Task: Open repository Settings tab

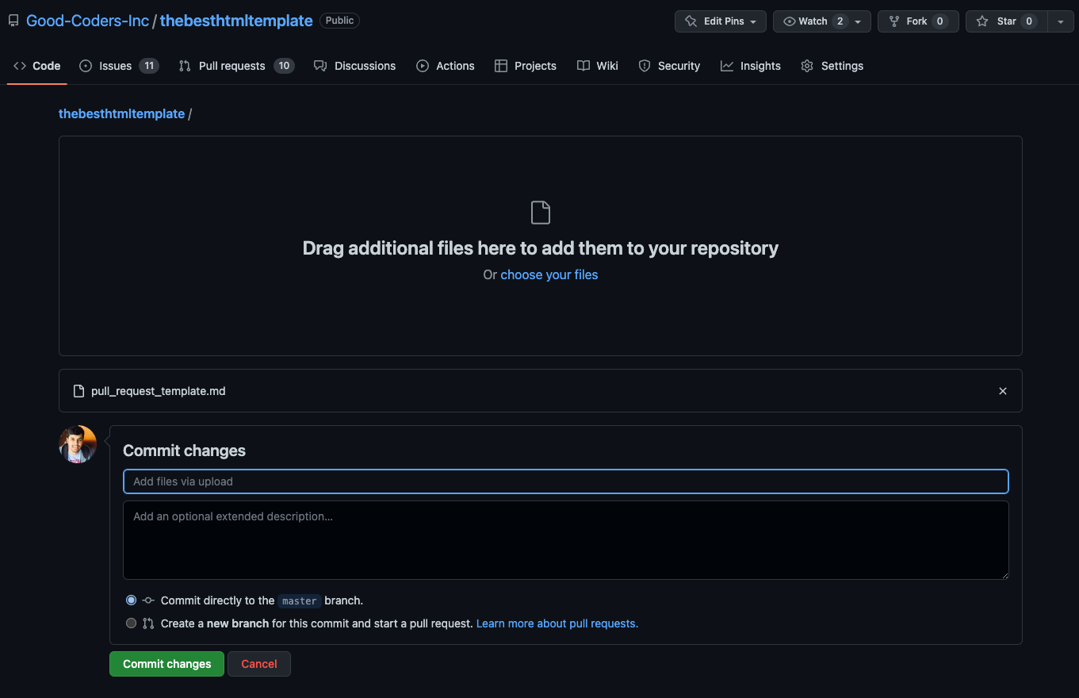Action: (x=832, y=66)
